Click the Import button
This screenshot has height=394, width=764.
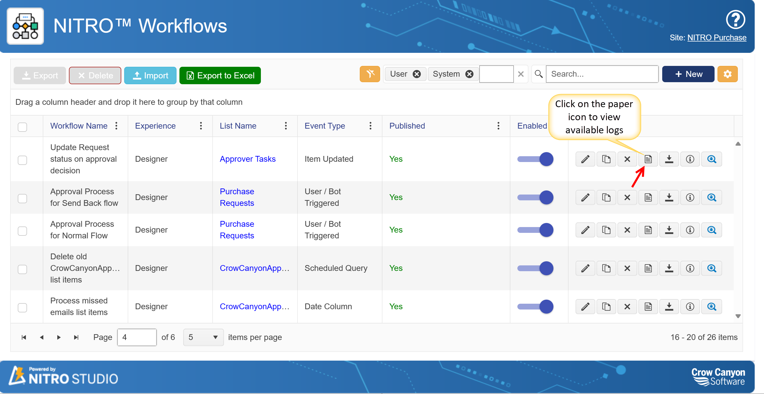pyautogui.click(x=150, y=75)
